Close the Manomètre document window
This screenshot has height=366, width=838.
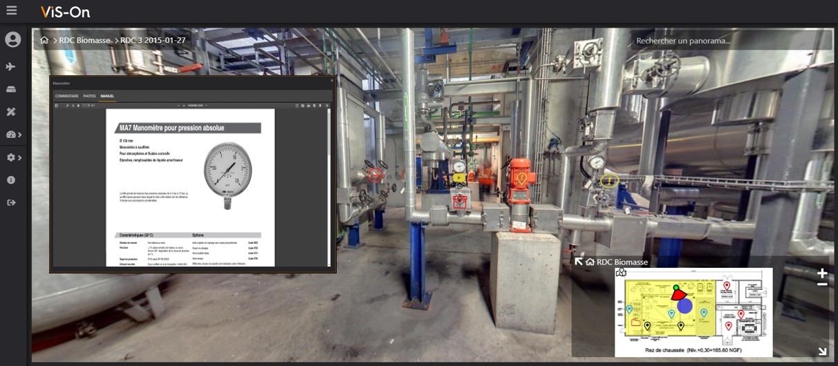click(331, 81)
